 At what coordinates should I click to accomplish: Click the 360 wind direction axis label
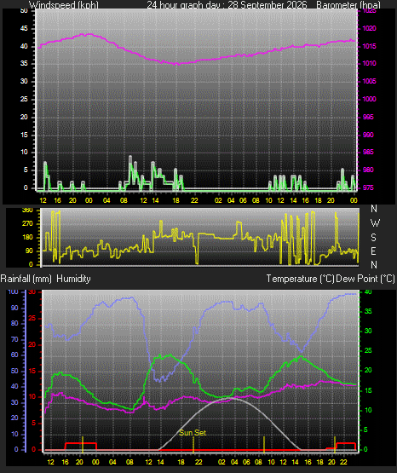[x=27, y=211]
